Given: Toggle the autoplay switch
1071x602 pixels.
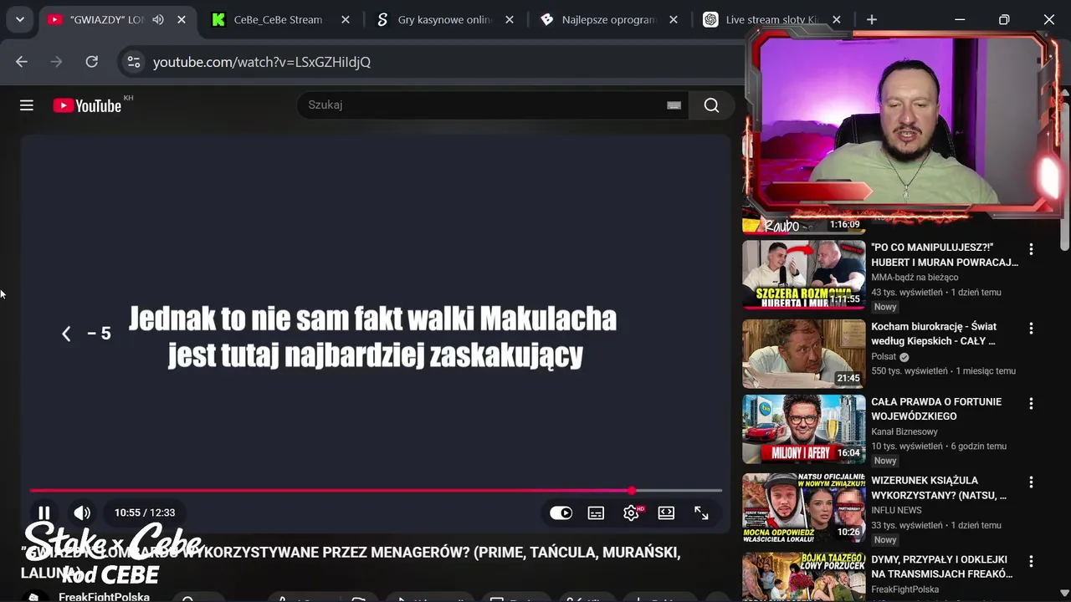Looking at the screenshot, I should [x=561, y=513].
